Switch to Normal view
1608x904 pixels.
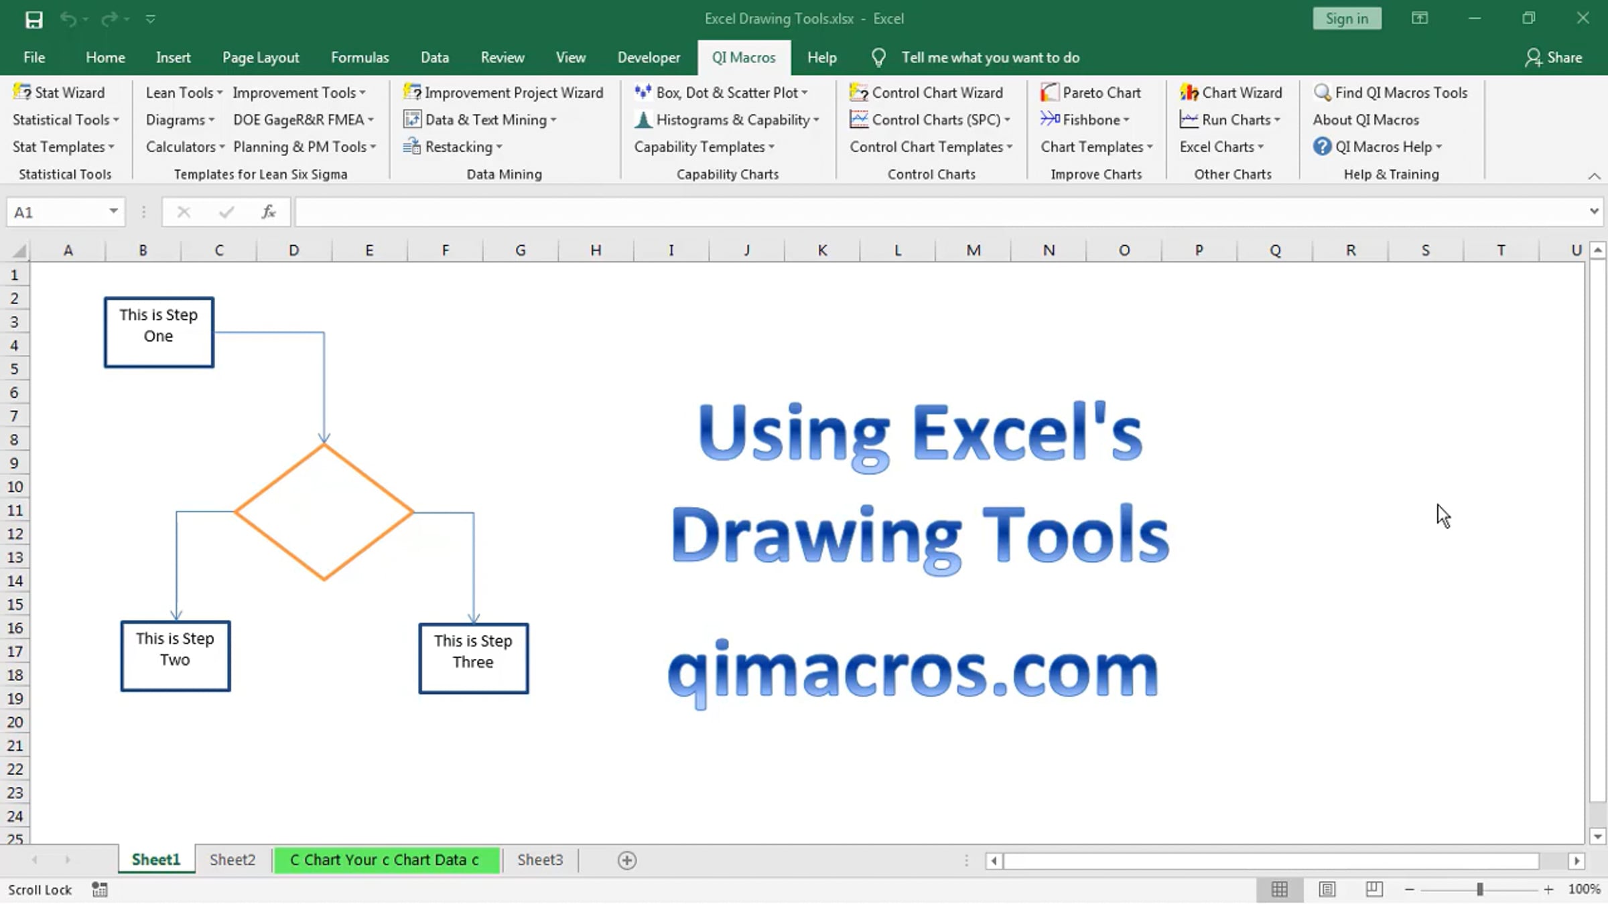click(x=1280, y=889)
